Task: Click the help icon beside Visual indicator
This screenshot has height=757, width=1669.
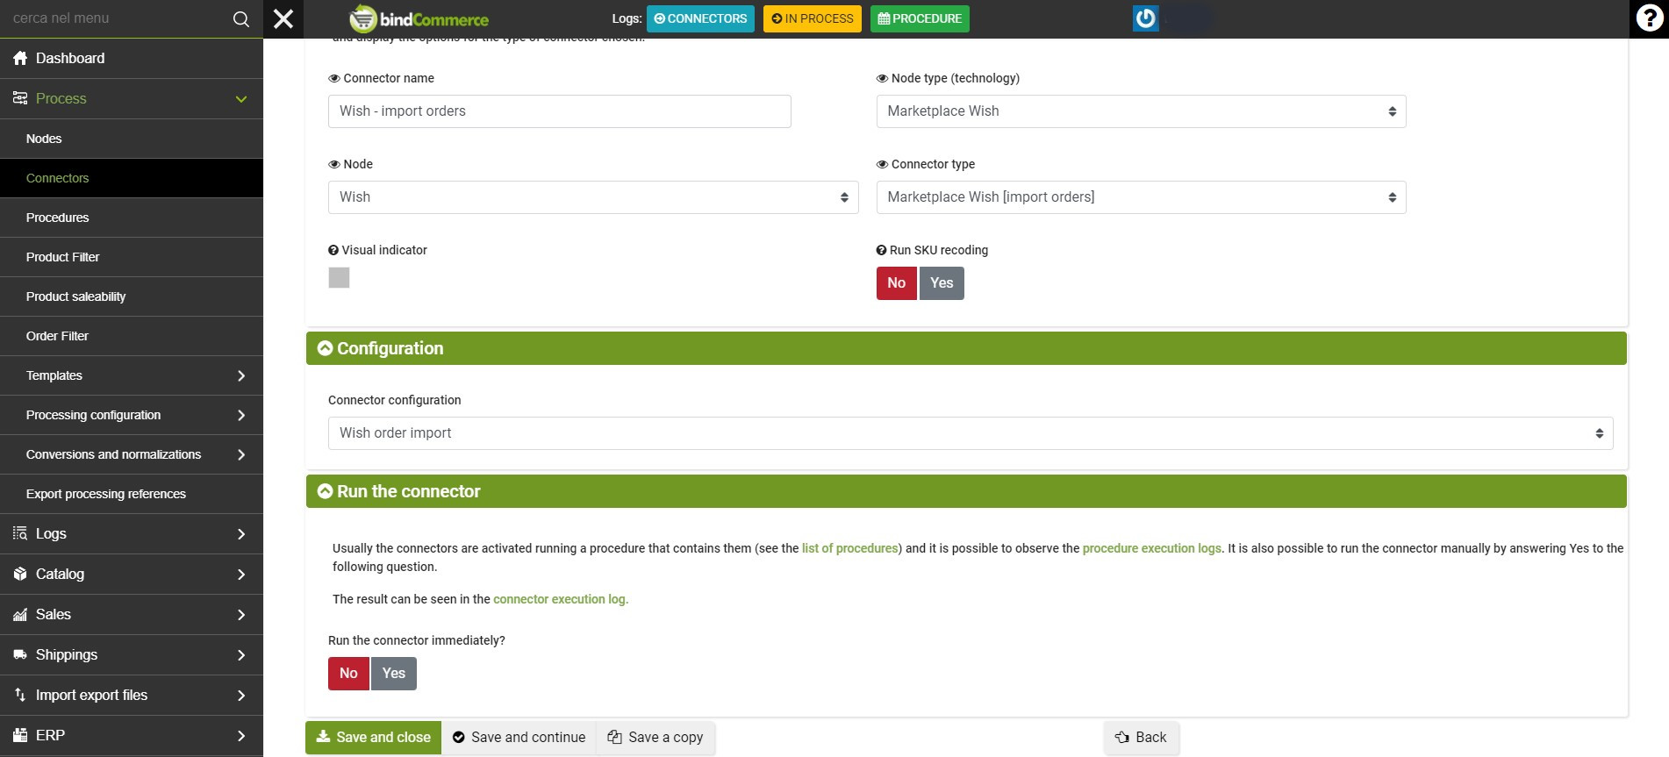Action: [333, 250]
